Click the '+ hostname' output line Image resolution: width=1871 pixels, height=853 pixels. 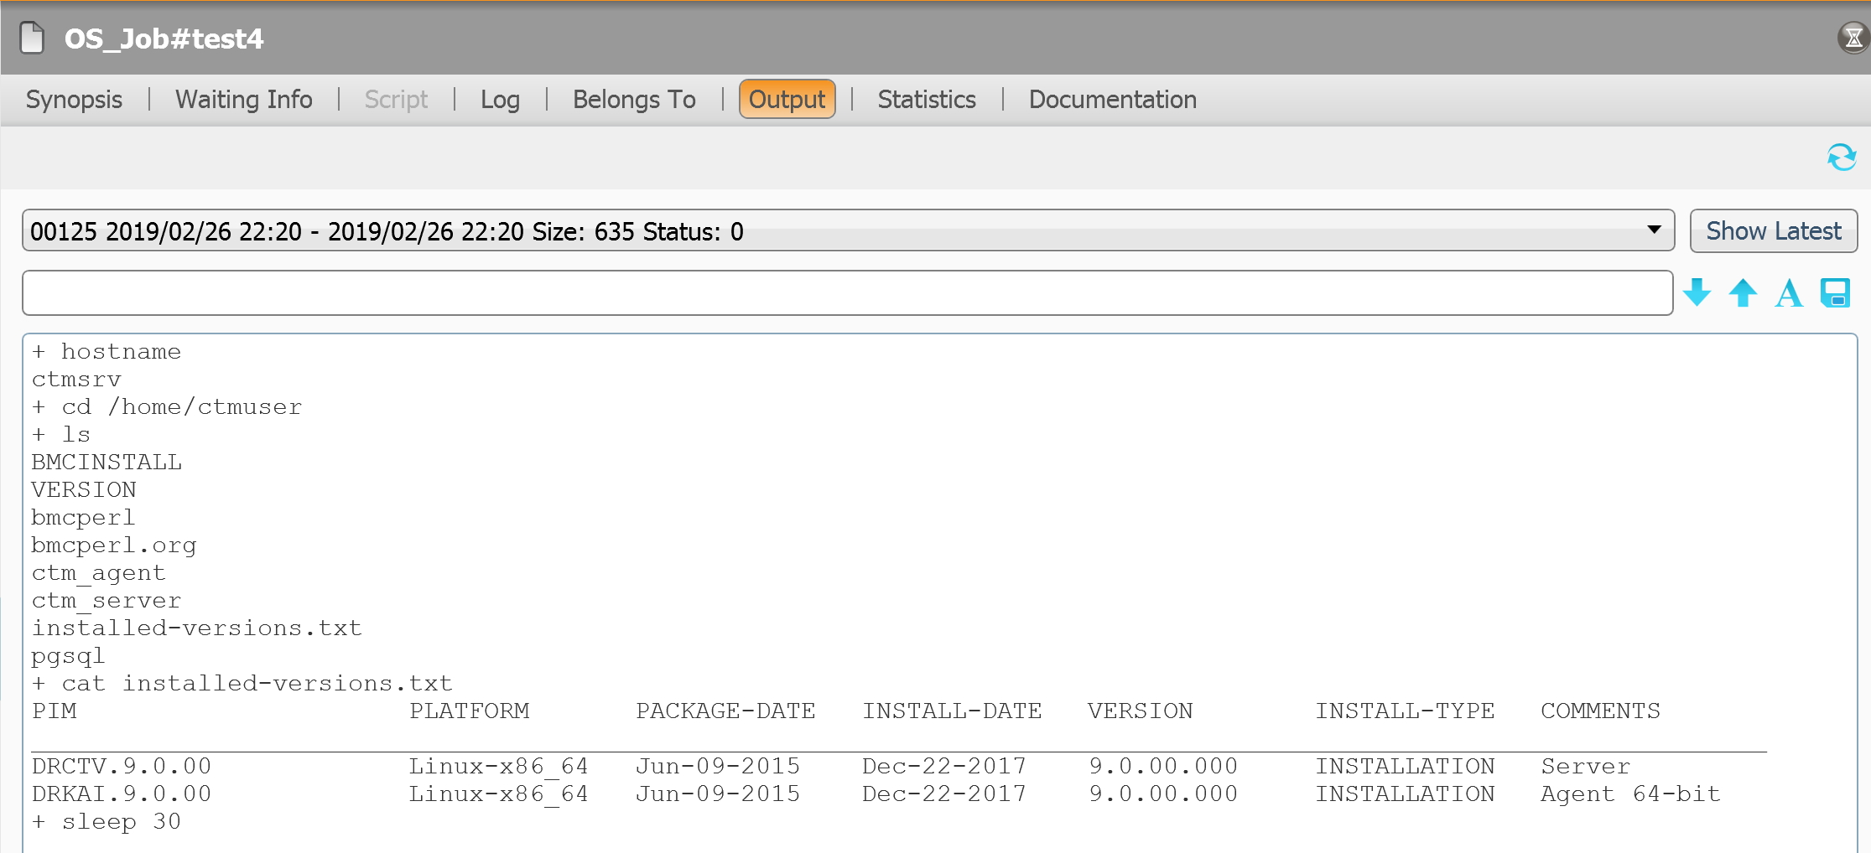coord(107,351)
